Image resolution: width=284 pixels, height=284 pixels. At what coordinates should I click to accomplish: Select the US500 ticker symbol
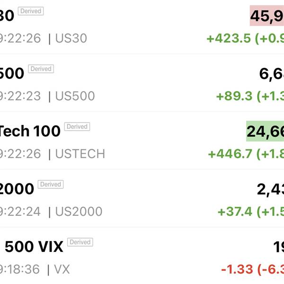tap(75, 96)
